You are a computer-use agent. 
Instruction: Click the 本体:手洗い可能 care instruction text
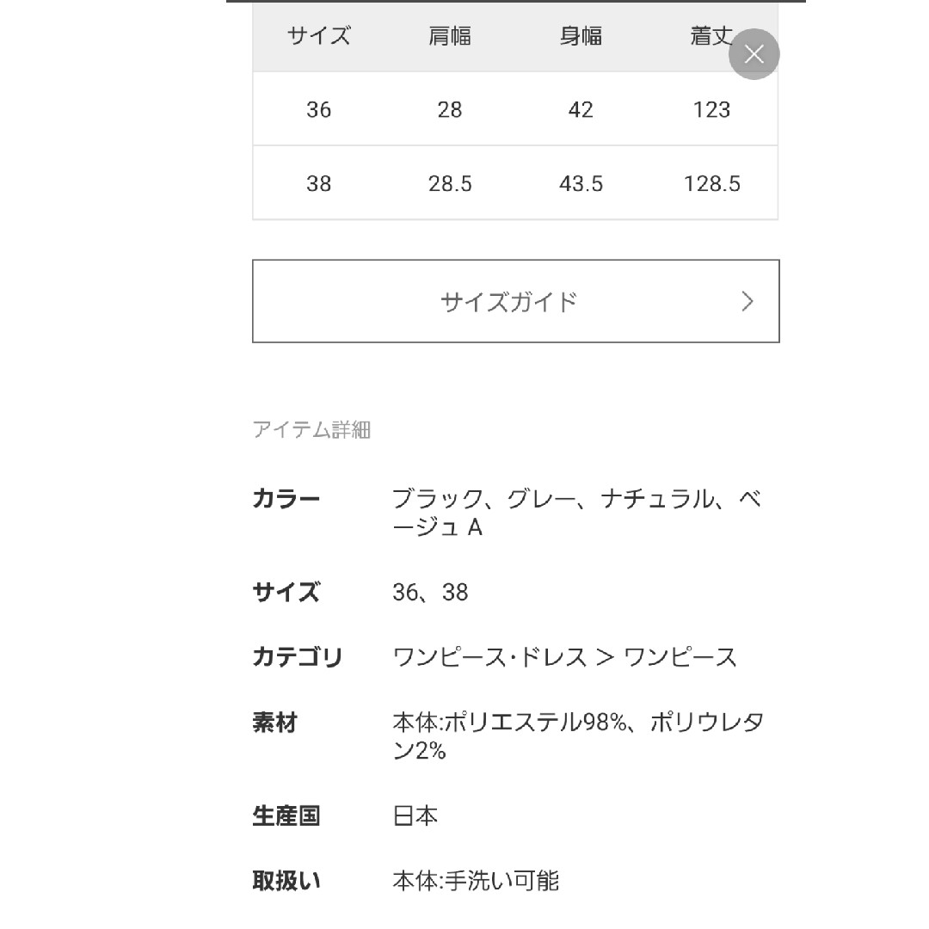(x=476, y=881)
